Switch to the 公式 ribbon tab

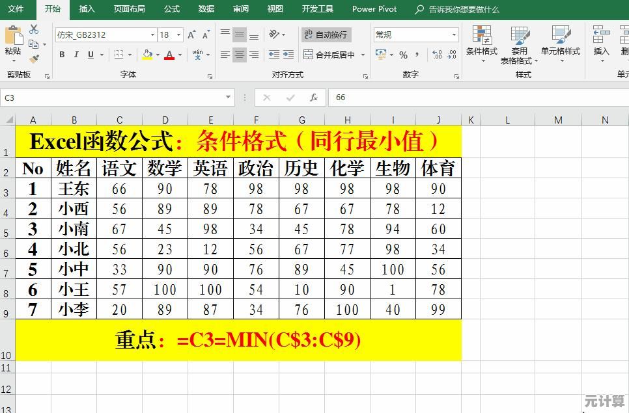click(172, 9)
